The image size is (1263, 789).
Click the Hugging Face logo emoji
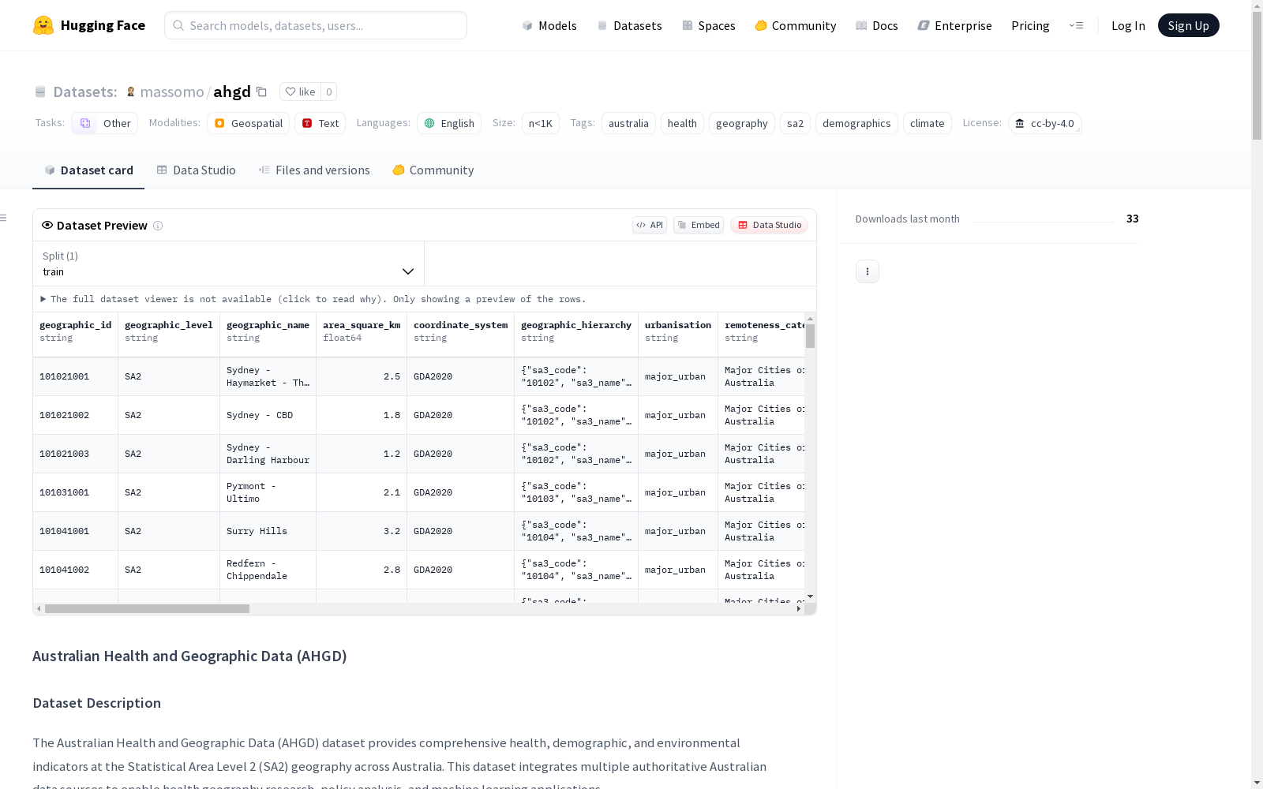pos(43,25)
